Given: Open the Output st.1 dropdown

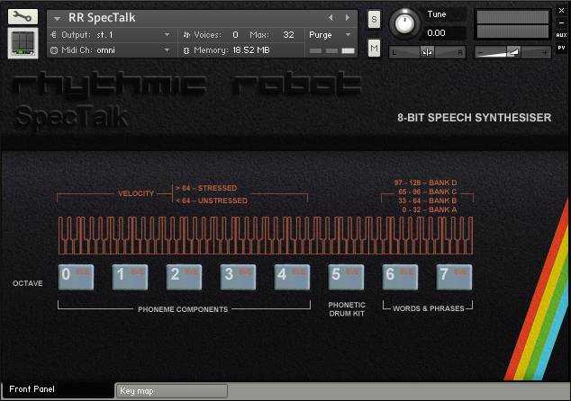Looking at the screenshot, I should pyautogui.click(x=168, y=35).
